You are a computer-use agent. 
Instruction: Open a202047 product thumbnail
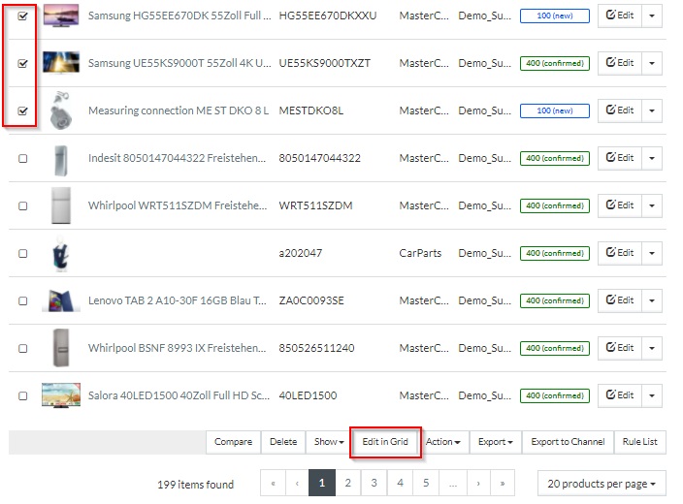(61, 253)
